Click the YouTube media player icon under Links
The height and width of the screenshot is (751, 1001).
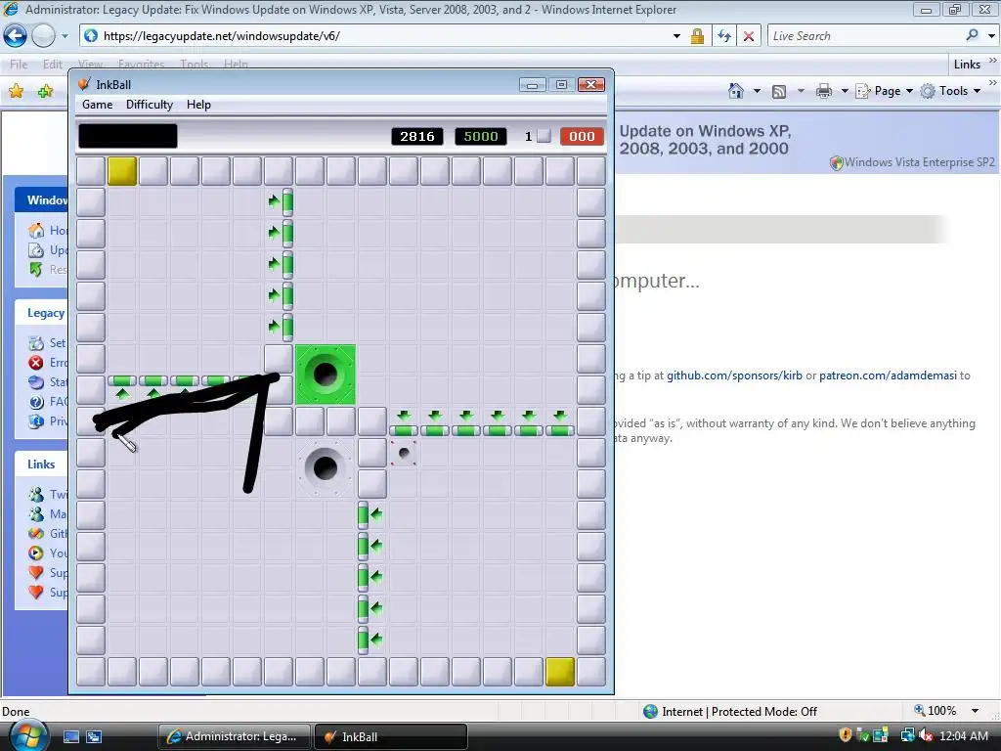click(36, 553)
